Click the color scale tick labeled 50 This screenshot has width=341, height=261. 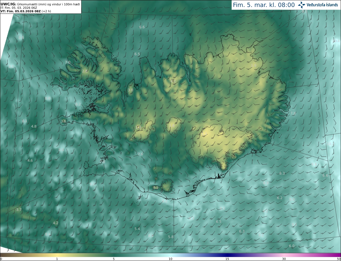[339, 259]
